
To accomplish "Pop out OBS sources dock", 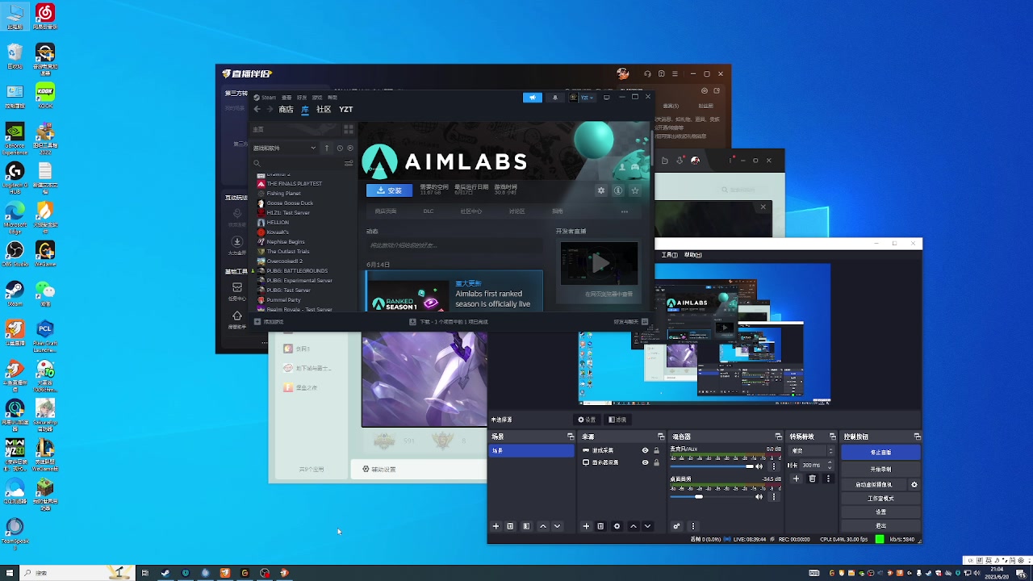I will [661, 437].
